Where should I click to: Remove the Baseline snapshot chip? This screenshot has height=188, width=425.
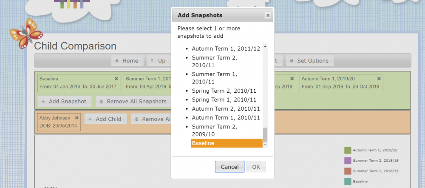coord(116,78)
